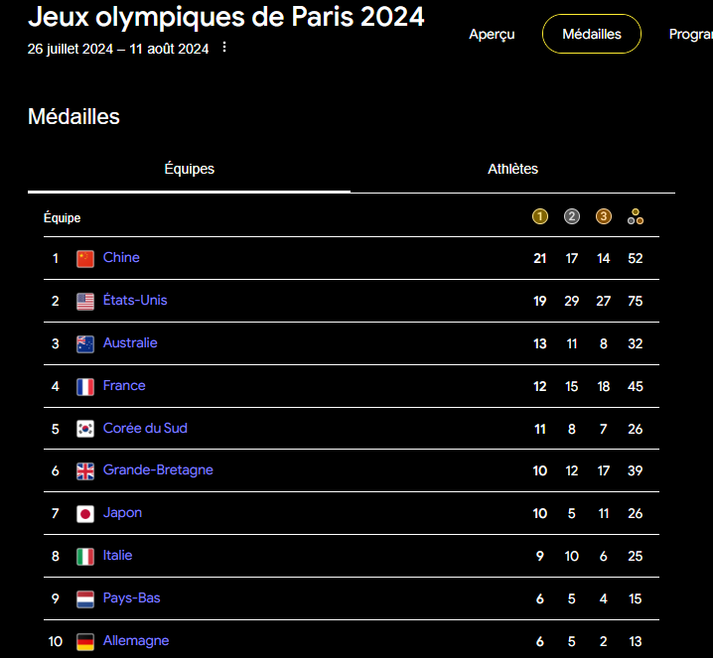This screenshot has height=658, width=713.
Task: Click the China flag icon
Action: click(85, 259)
